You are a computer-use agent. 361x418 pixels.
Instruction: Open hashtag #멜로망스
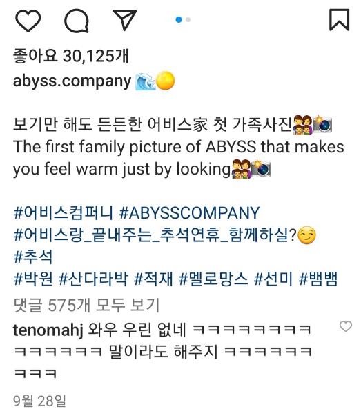click(x=213, y=279)
